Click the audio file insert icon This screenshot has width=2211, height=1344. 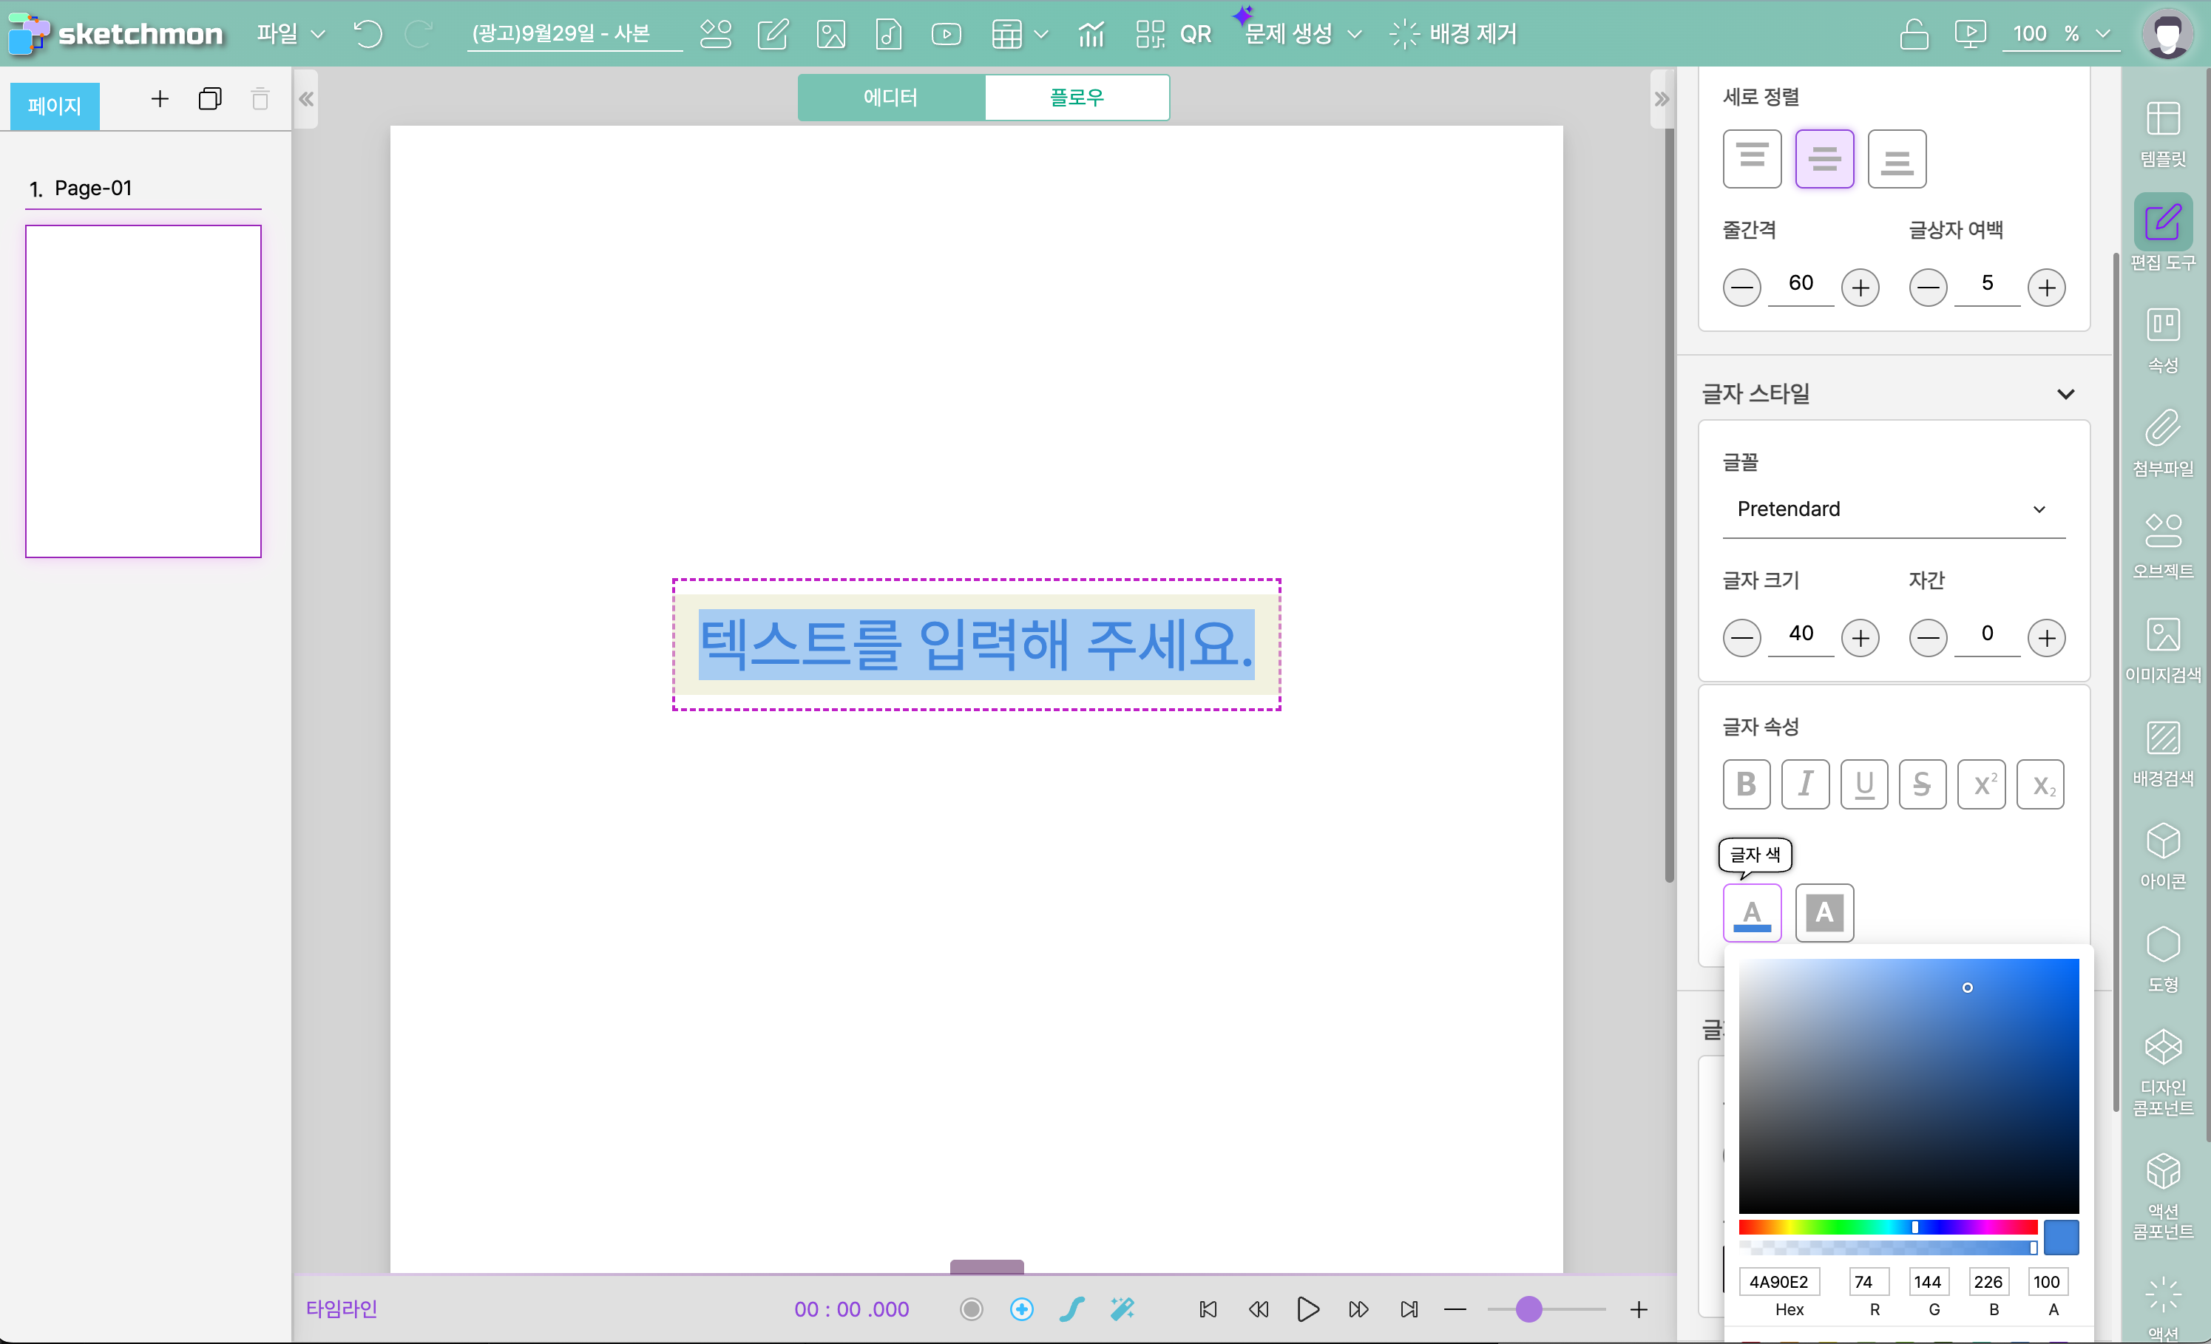[x=888, y=34]
